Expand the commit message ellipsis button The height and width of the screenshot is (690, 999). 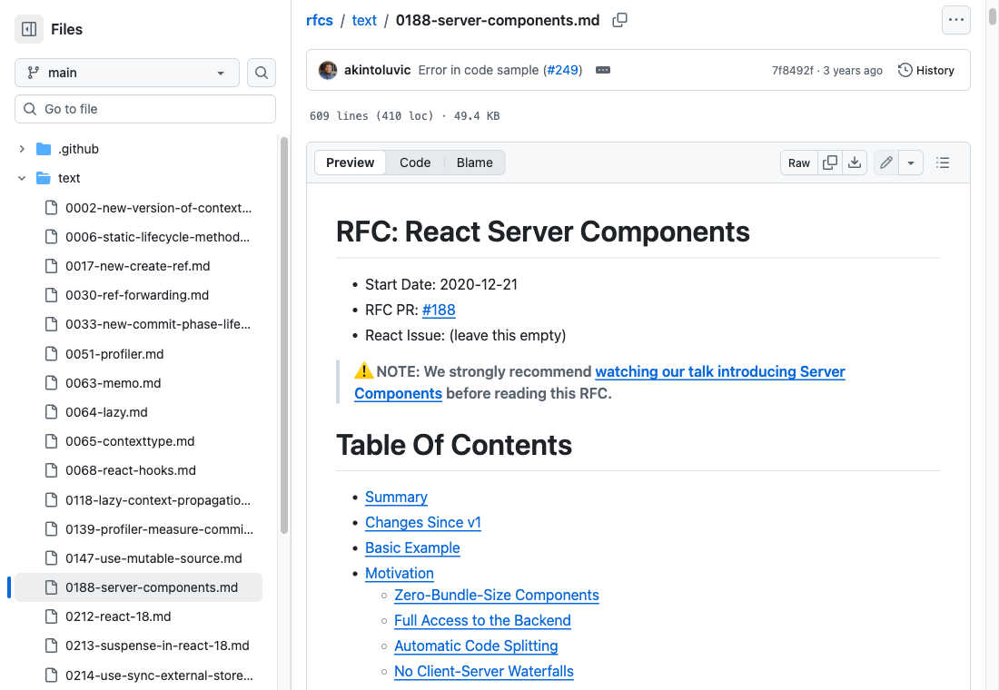click(x=603, y=70)
